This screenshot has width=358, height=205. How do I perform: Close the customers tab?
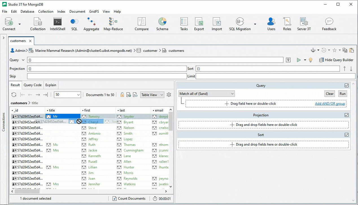coord(30,41)
